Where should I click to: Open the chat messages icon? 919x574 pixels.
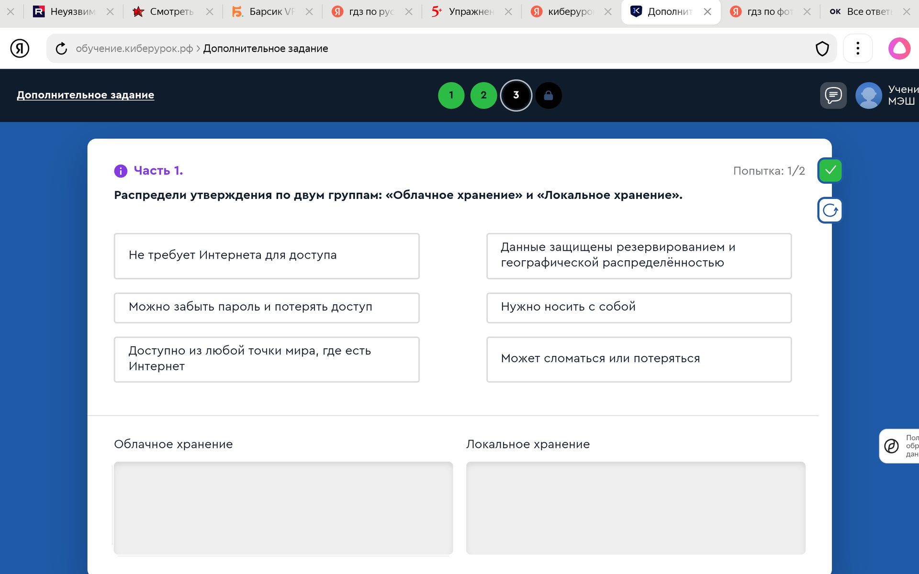click(x=833, y=95)
